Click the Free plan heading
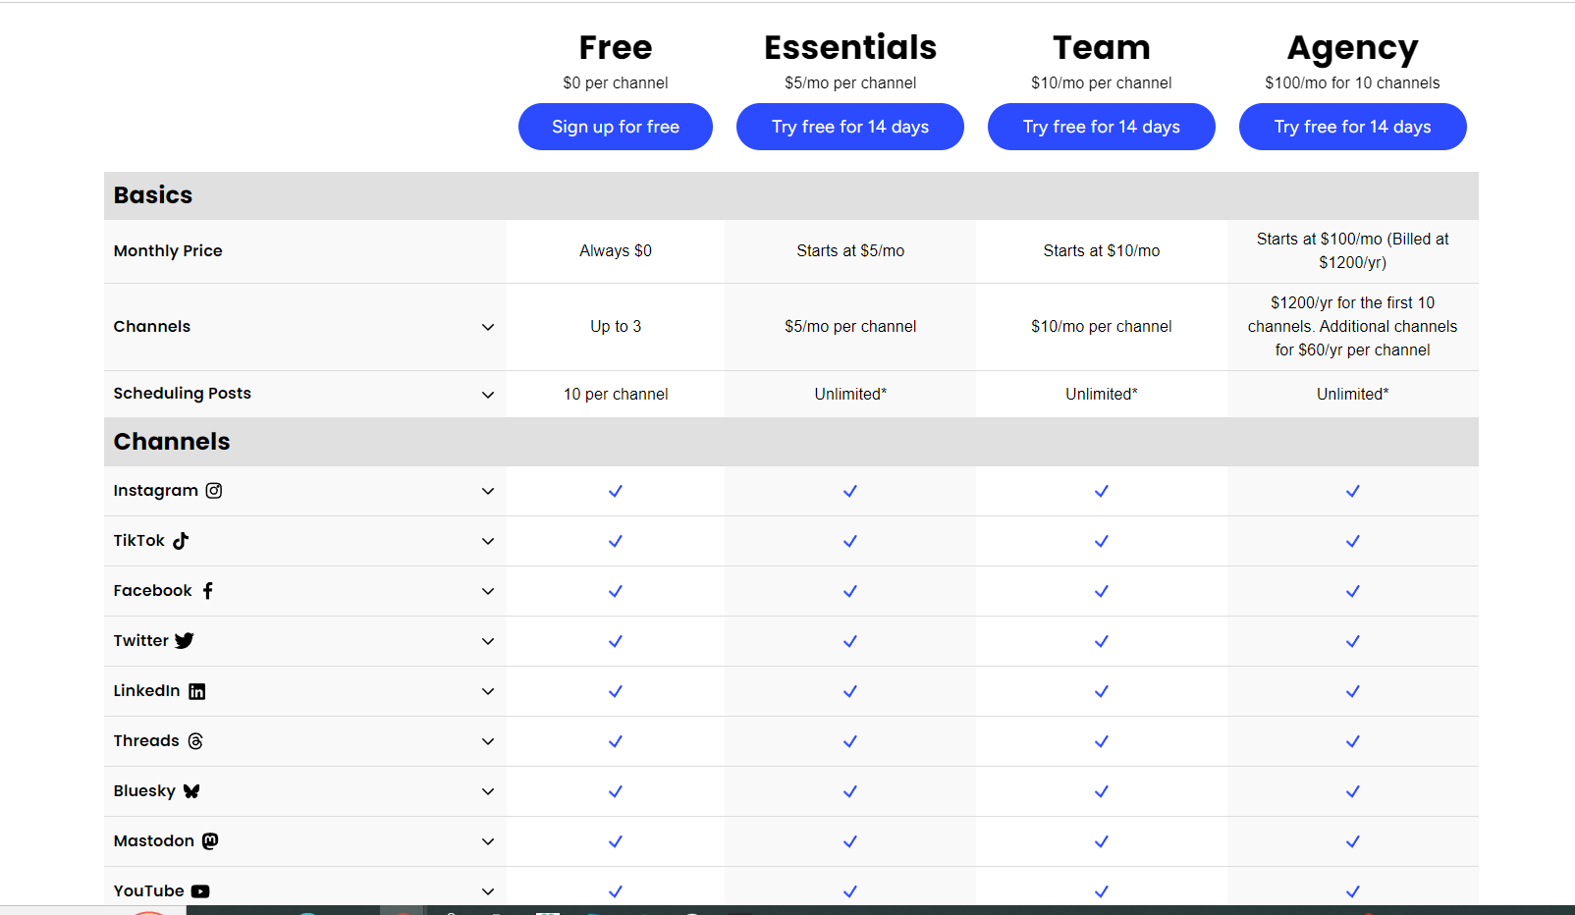1575x915 pixels. pyautogui.click(x=616, y=47)
